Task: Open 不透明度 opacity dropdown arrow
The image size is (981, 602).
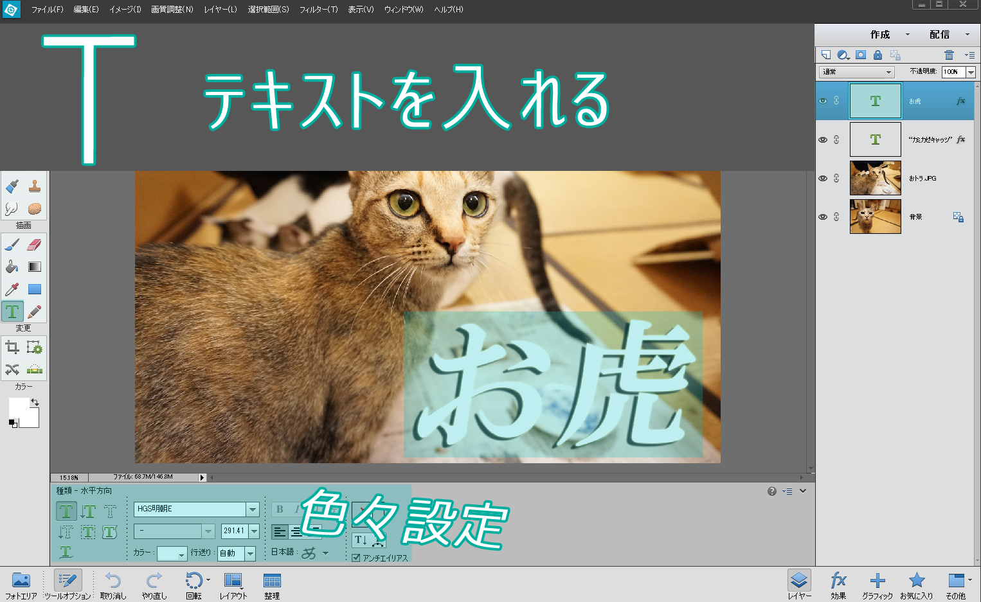Action: coord(971,72)
